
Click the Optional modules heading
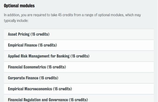tap(19, 6)
